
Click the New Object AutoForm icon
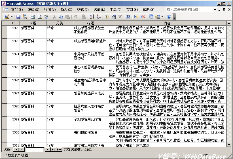click(158, 17)
